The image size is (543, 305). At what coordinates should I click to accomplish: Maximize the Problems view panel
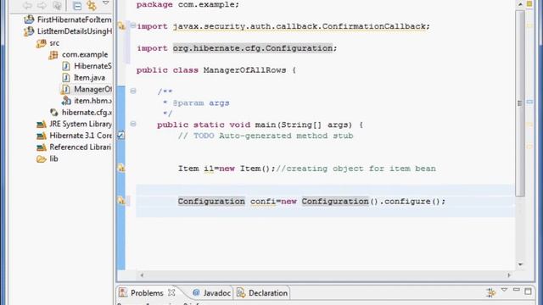(x=528, y=291)
